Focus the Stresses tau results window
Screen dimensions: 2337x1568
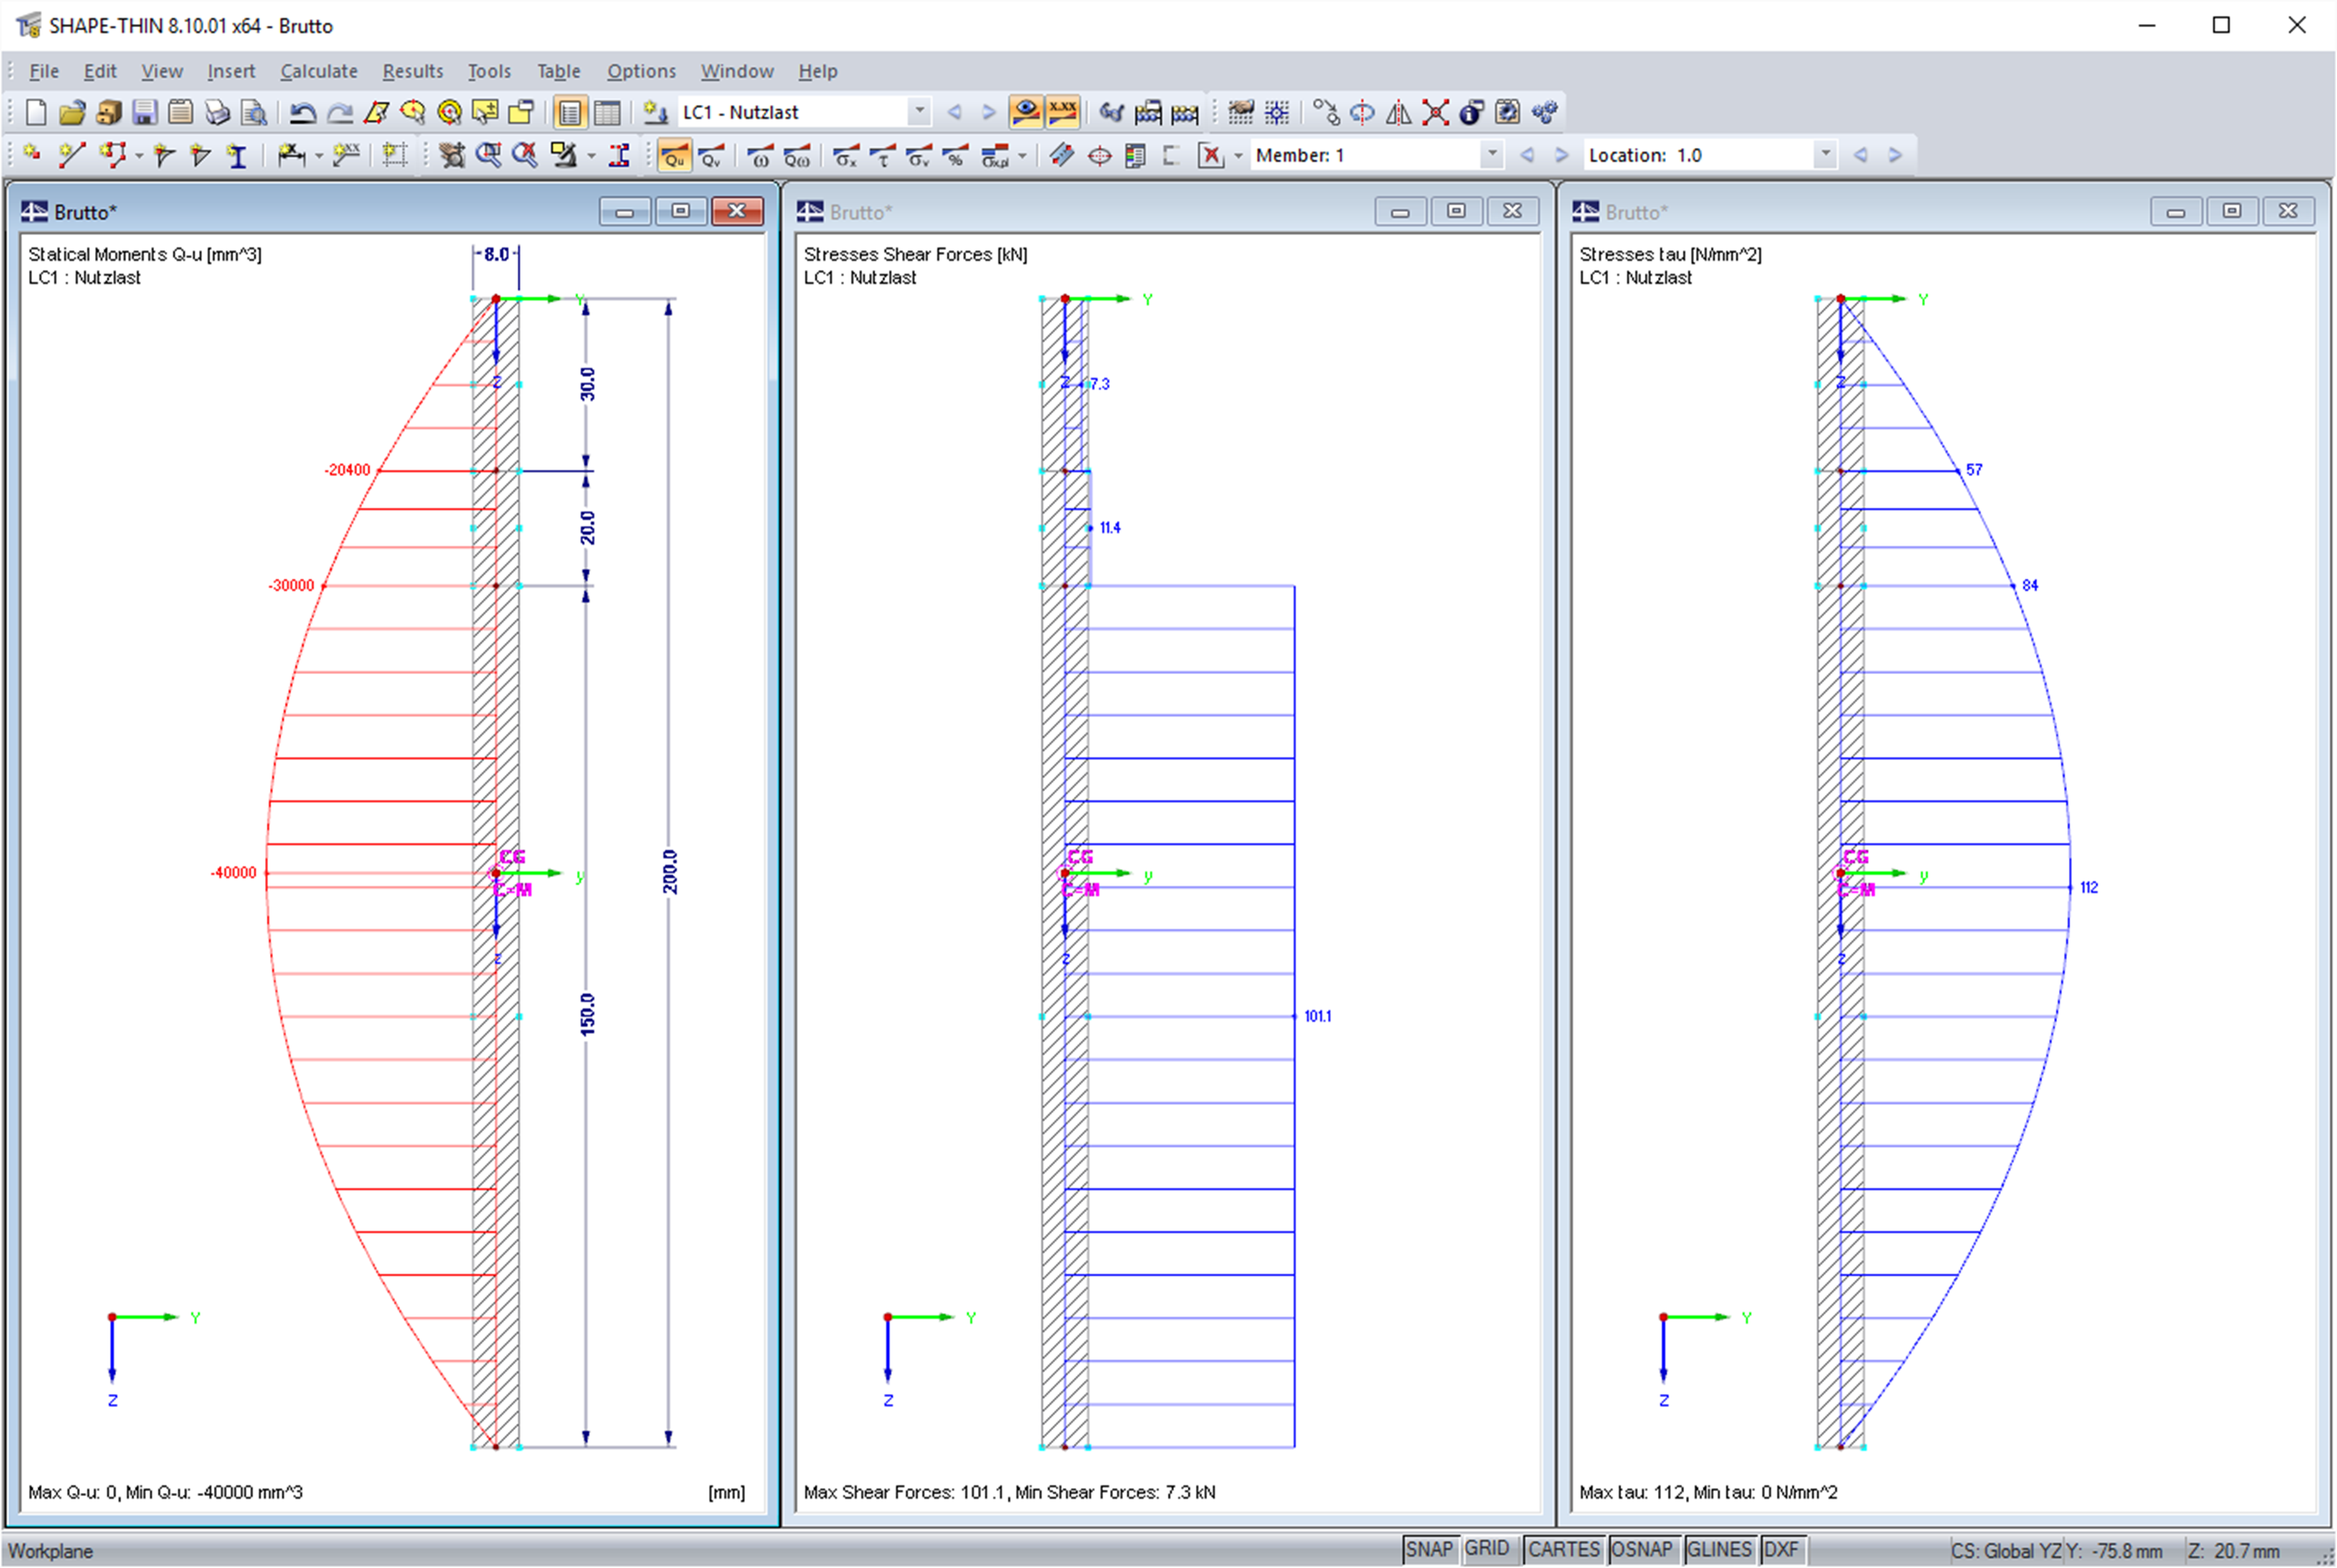tap(1901, 212)
